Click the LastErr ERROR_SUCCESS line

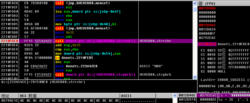[x=225, y=80]
